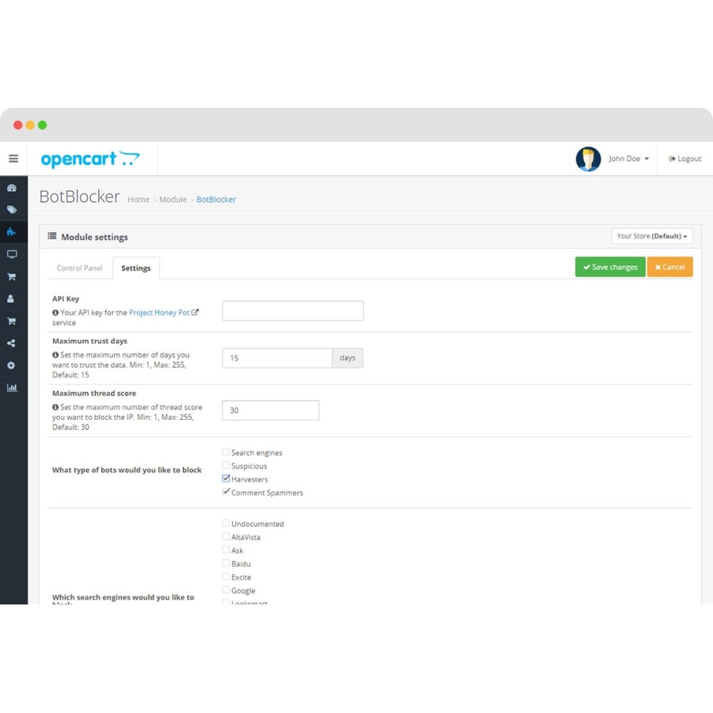Click the BotBlocker breadcrumb link
The width and height of the screenshot is (713, 713).
[216, 200]
